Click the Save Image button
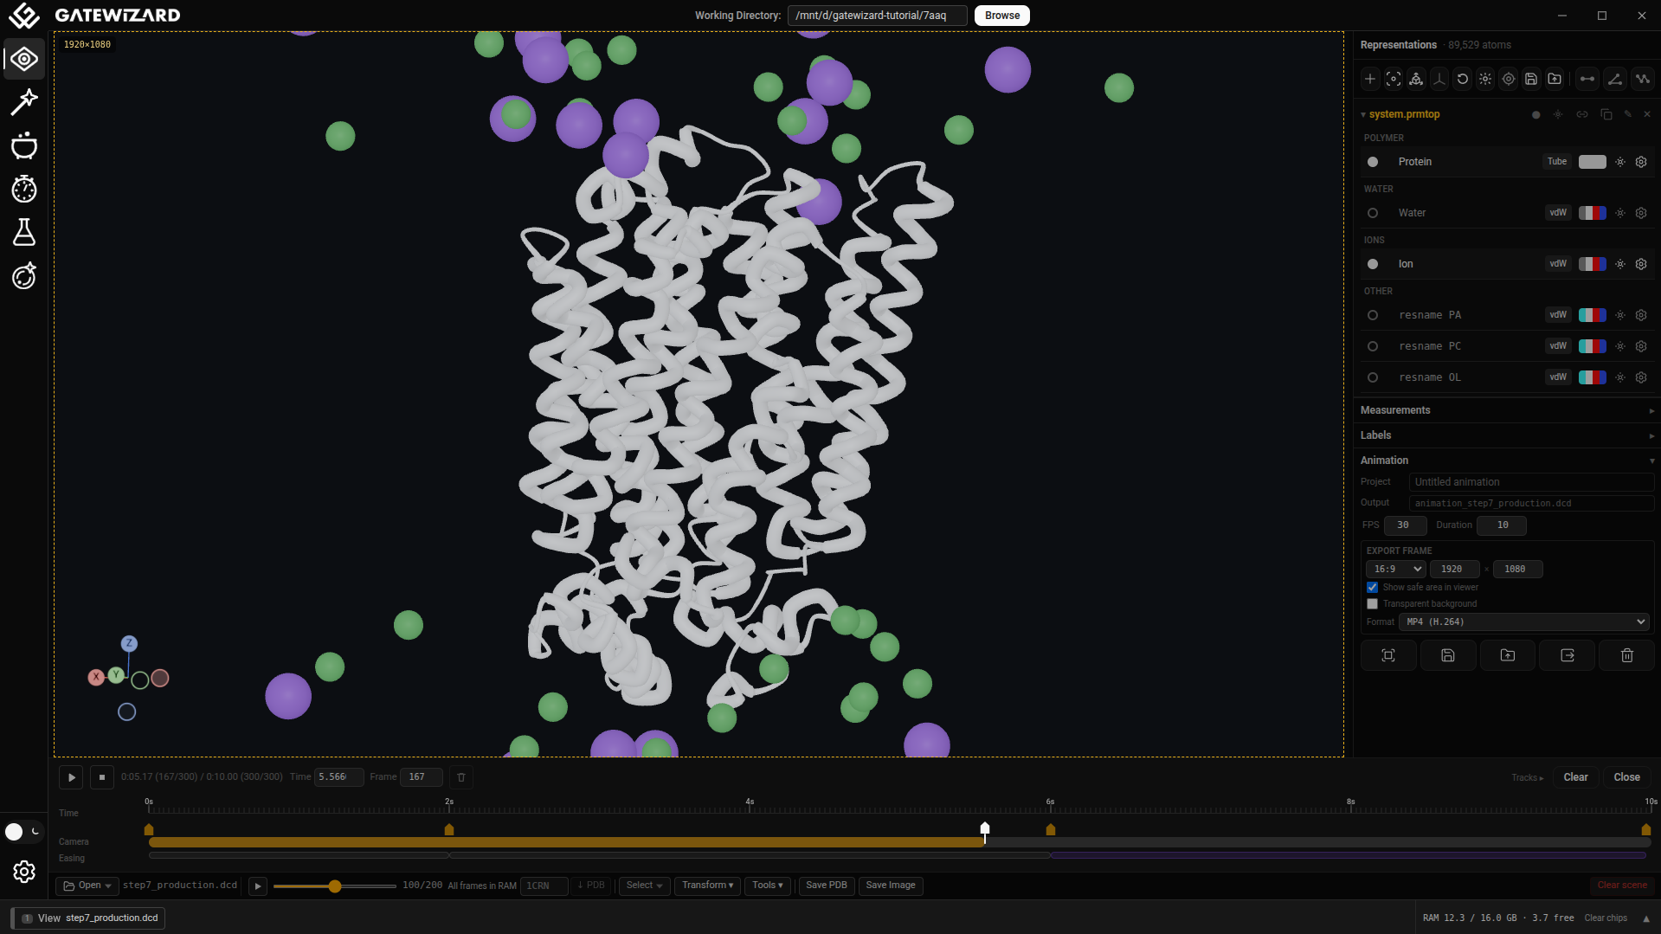The image size is (1661, 934). pos(891,886)
